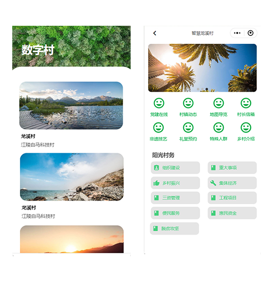Select the first carousel indicator dot
272x282 pixels.
(198, 89)
